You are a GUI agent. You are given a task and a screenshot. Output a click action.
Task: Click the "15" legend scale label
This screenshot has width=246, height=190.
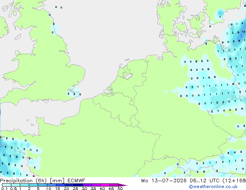point(57,188)
